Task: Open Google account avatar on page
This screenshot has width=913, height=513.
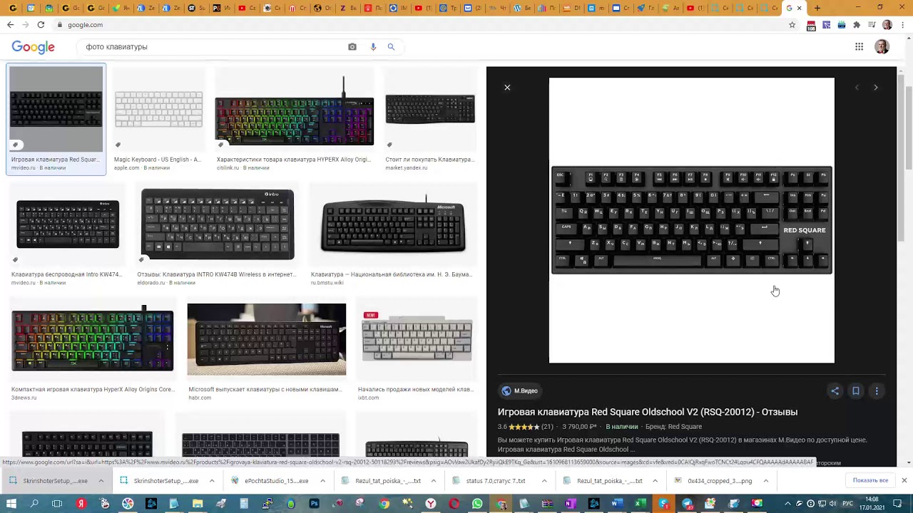Action: pyautogui.click(x=882, y=47)
